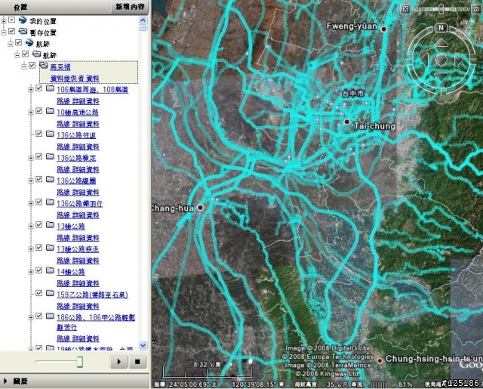483x389 pixels.
Task: Click the tilt slider handle at map top
Action: [x=441, y=9]
